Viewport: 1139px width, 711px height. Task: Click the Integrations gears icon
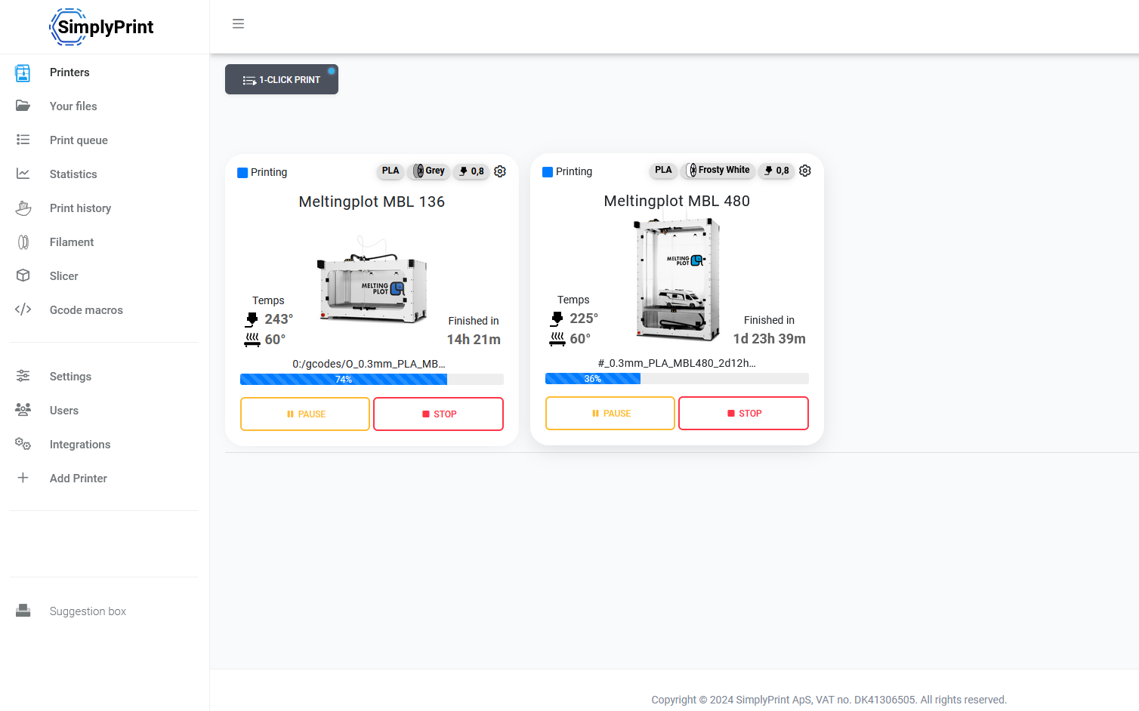tap(23, 444)
